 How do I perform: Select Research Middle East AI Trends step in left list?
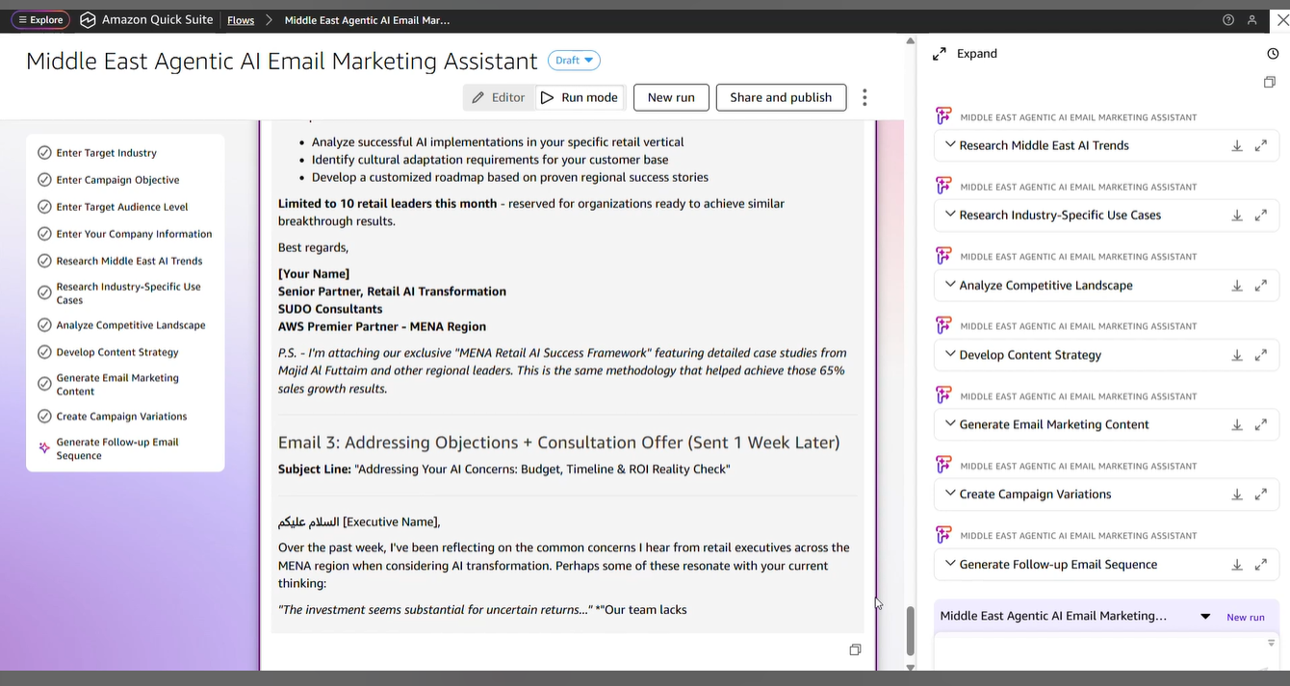pyautogui.click(x=129, y=260)
